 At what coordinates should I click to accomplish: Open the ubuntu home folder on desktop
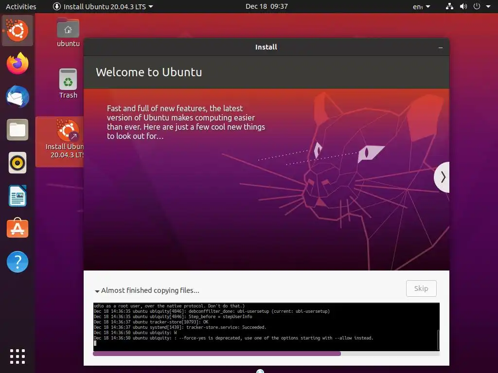[68, 33]
